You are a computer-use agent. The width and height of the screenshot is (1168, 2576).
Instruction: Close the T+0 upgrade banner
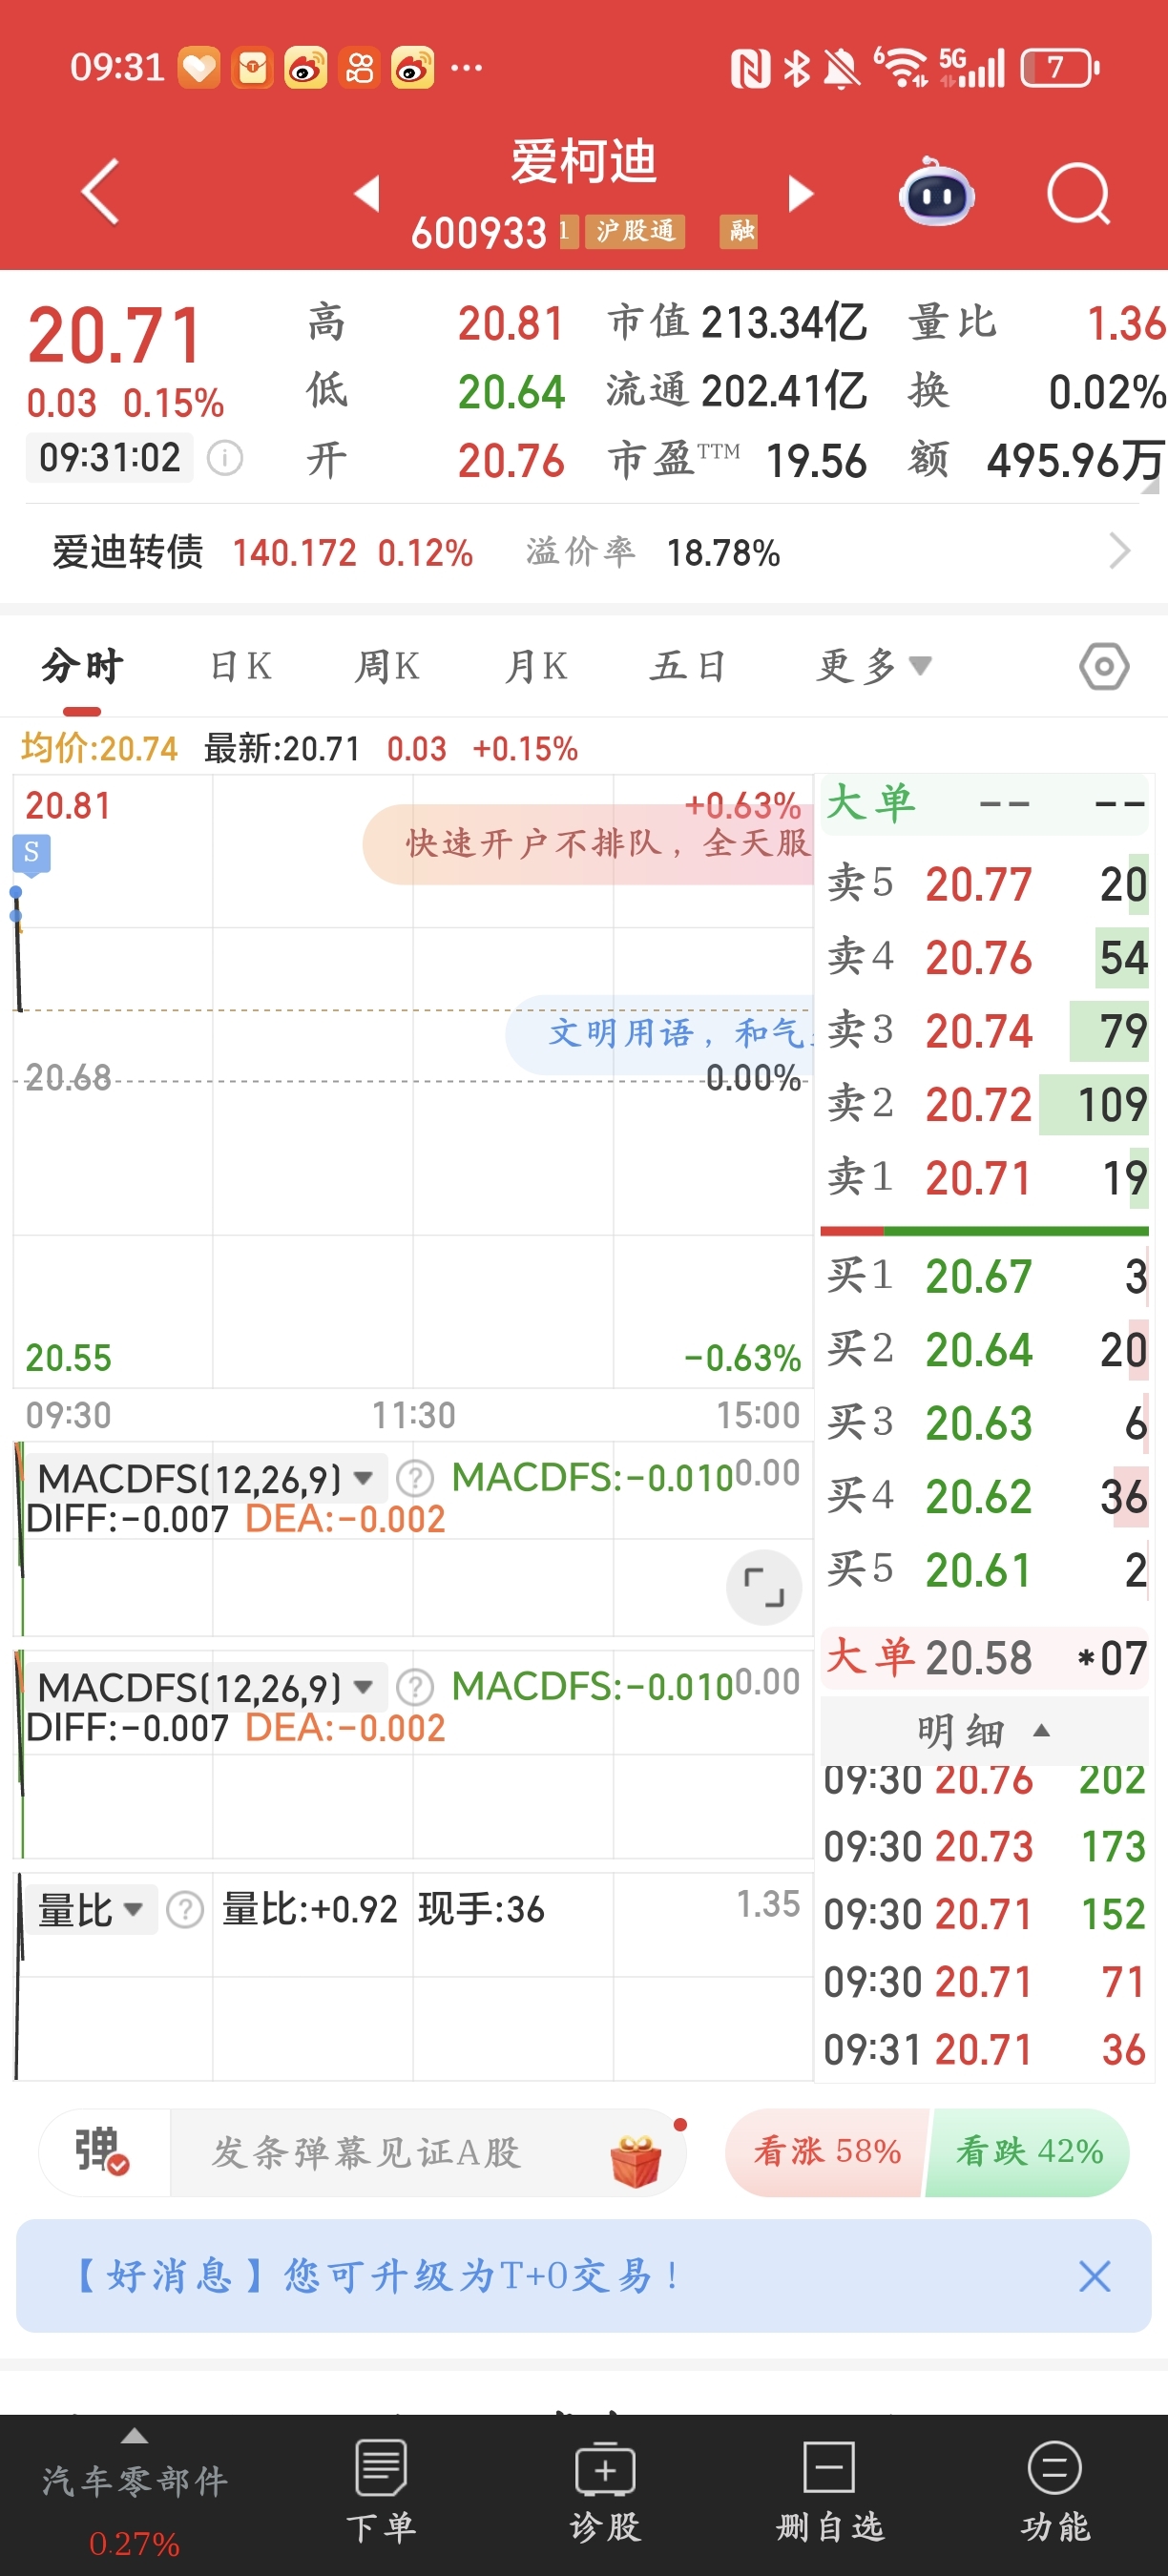[1094, 2276]
